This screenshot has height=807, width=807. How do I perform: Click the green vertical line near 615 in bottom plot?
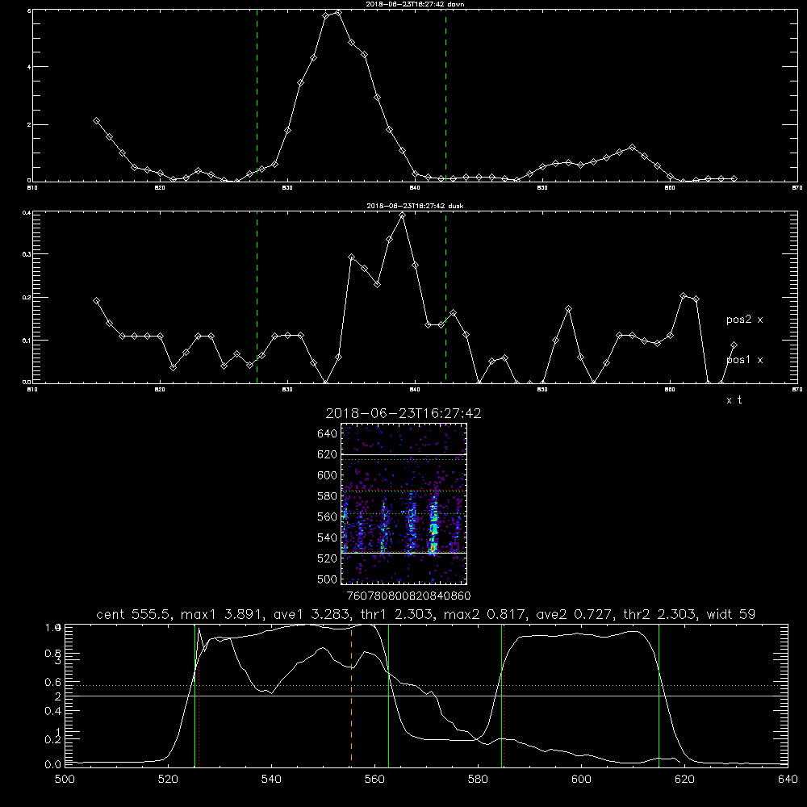(x=659, y=695)
